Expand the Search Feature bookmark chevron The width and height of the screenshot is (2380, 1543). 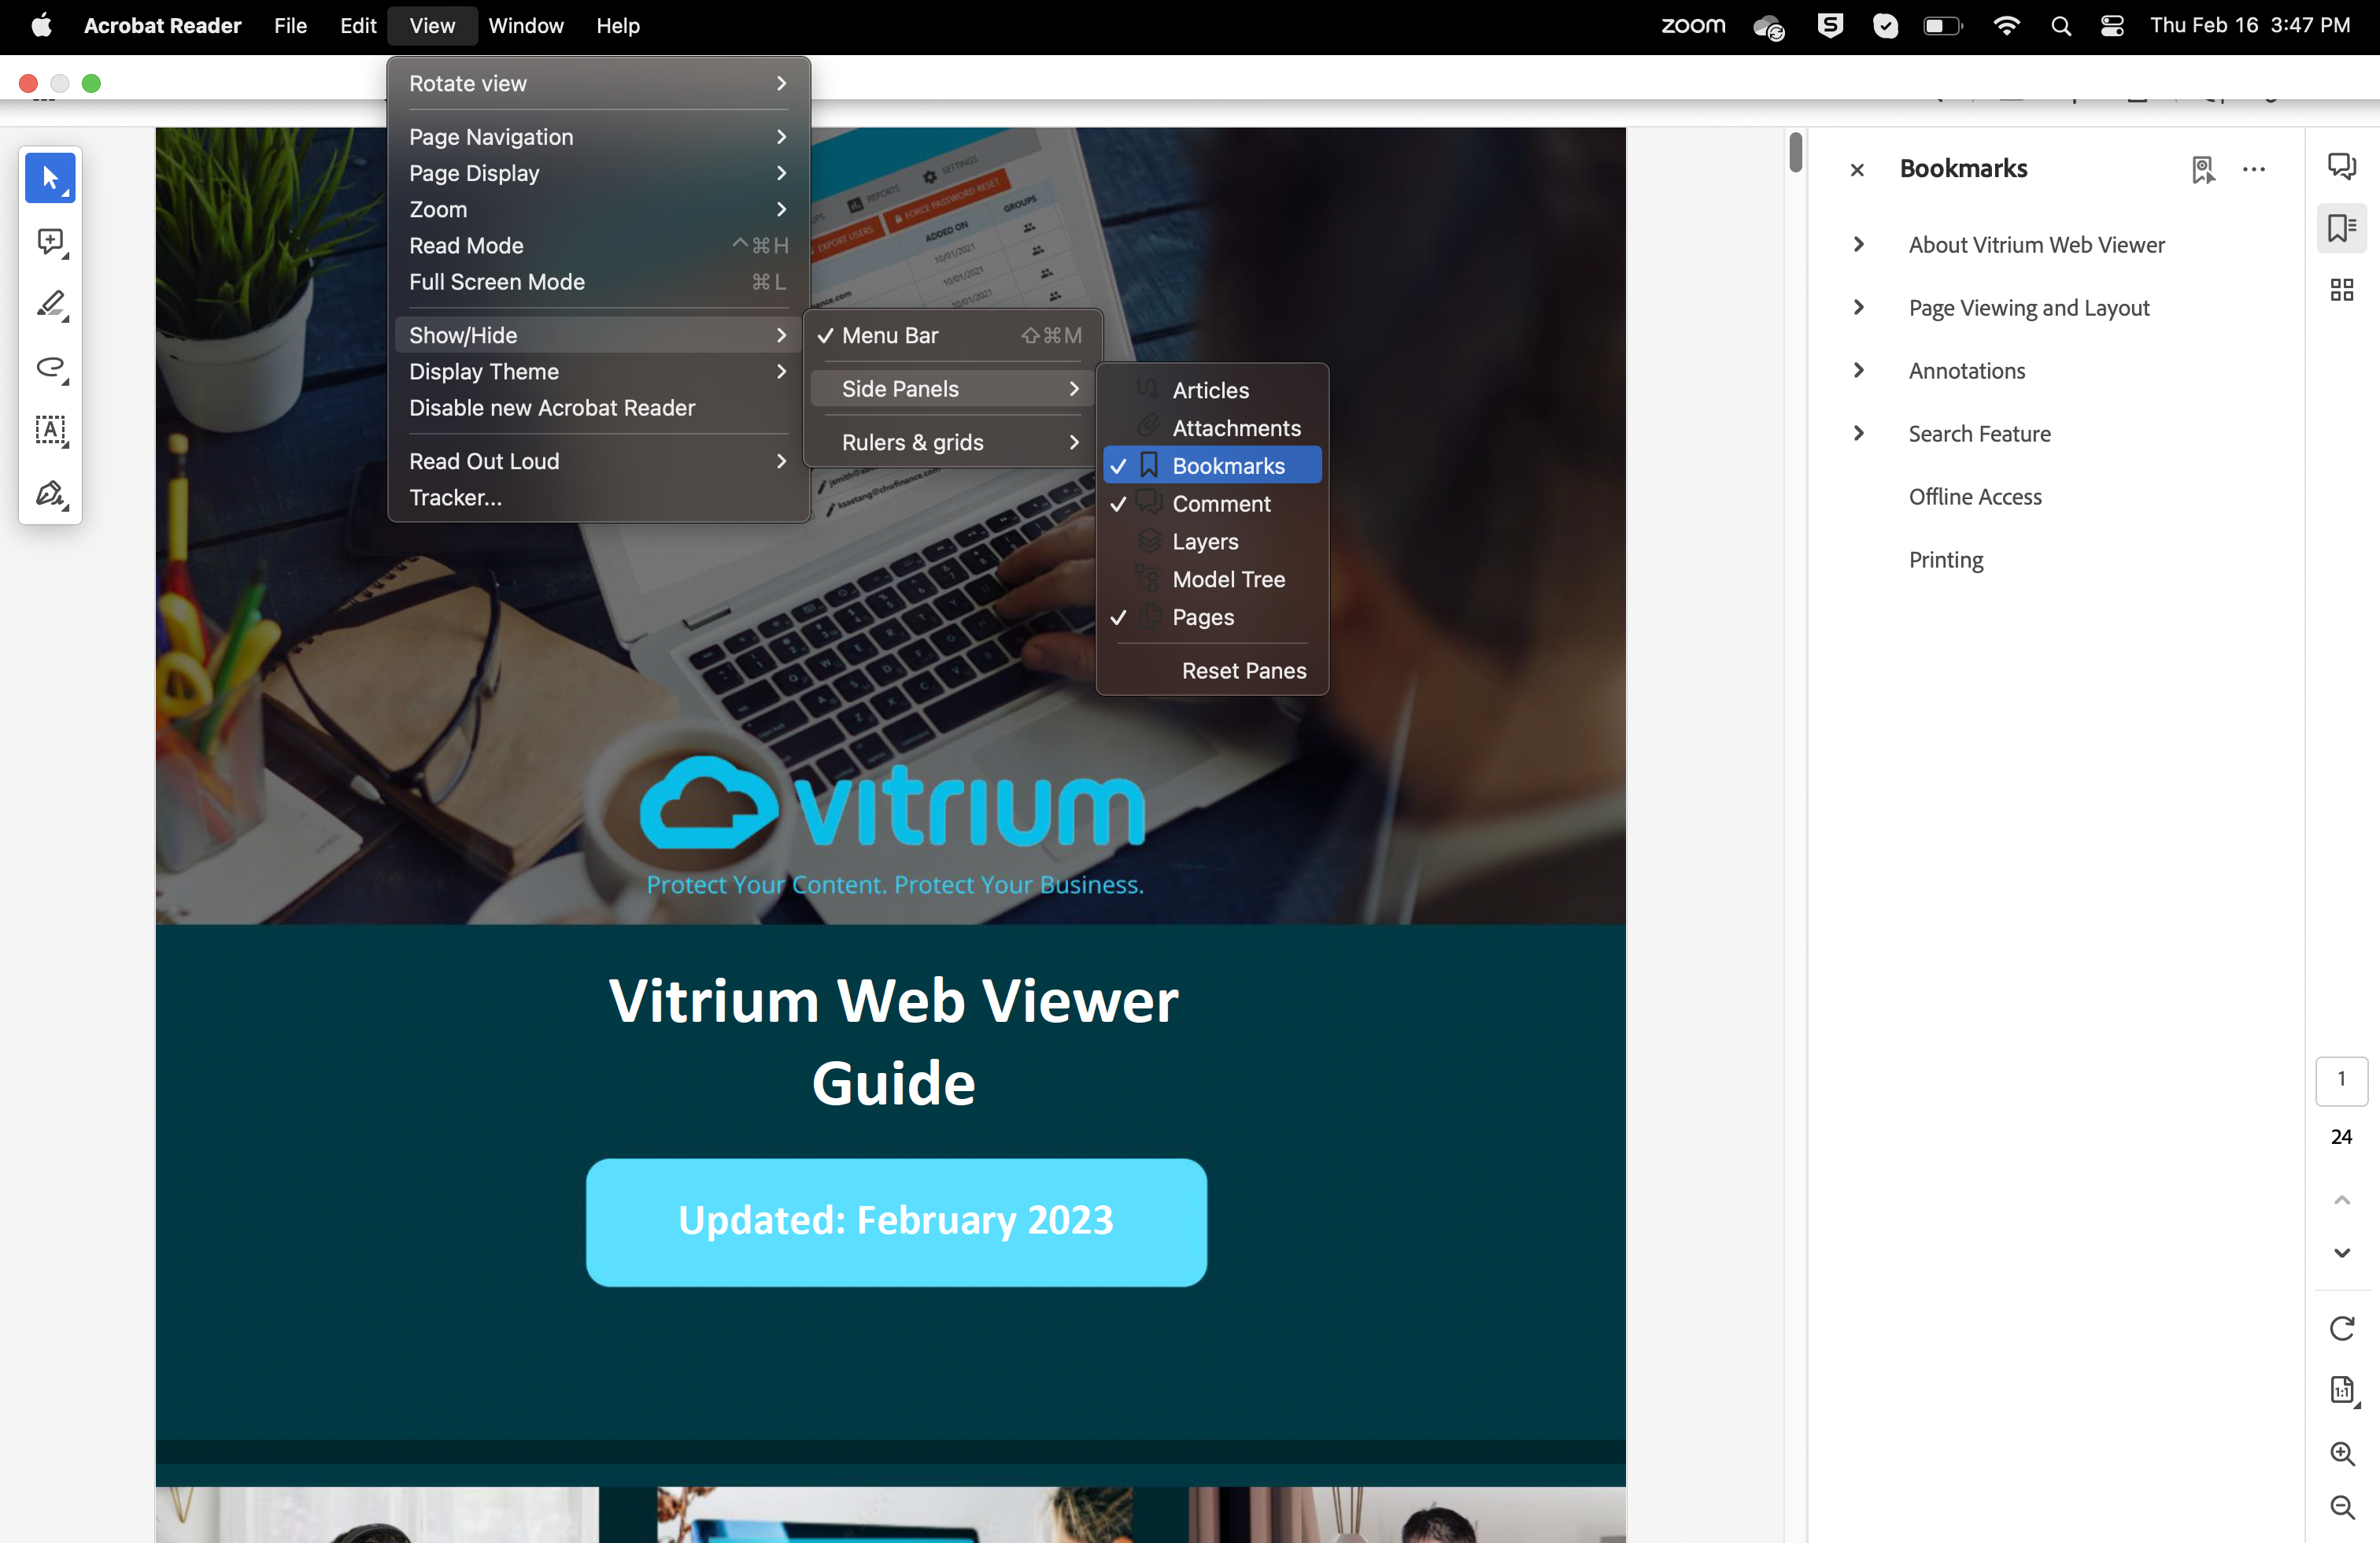coord(1858,434)
